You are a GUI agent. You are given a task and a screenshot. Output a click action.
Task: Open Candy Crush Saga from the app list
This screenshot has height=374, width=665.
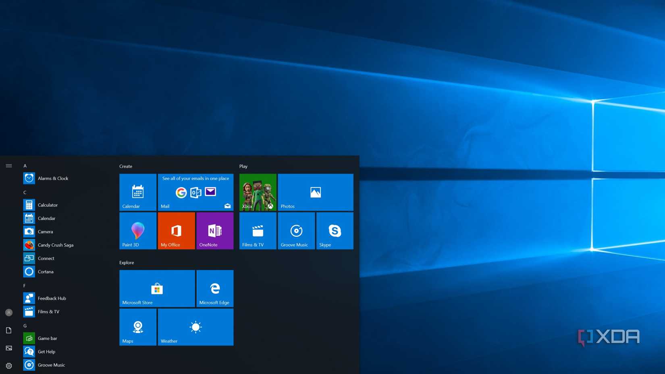point(55,245)
